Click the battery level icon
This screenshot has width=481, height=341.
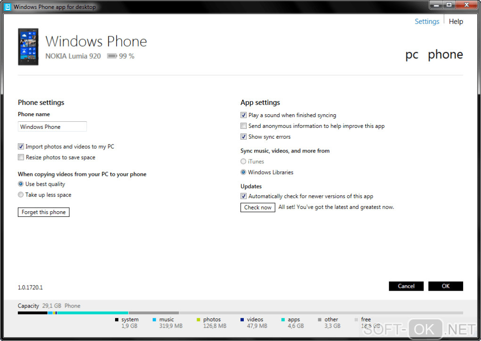[112, 56]
